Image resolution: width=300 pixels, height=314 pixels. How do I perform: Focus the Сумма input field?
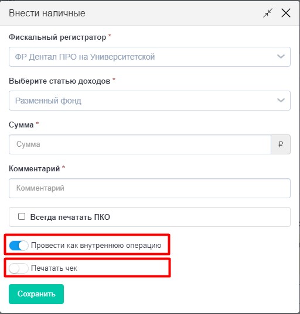coord(140,144)
